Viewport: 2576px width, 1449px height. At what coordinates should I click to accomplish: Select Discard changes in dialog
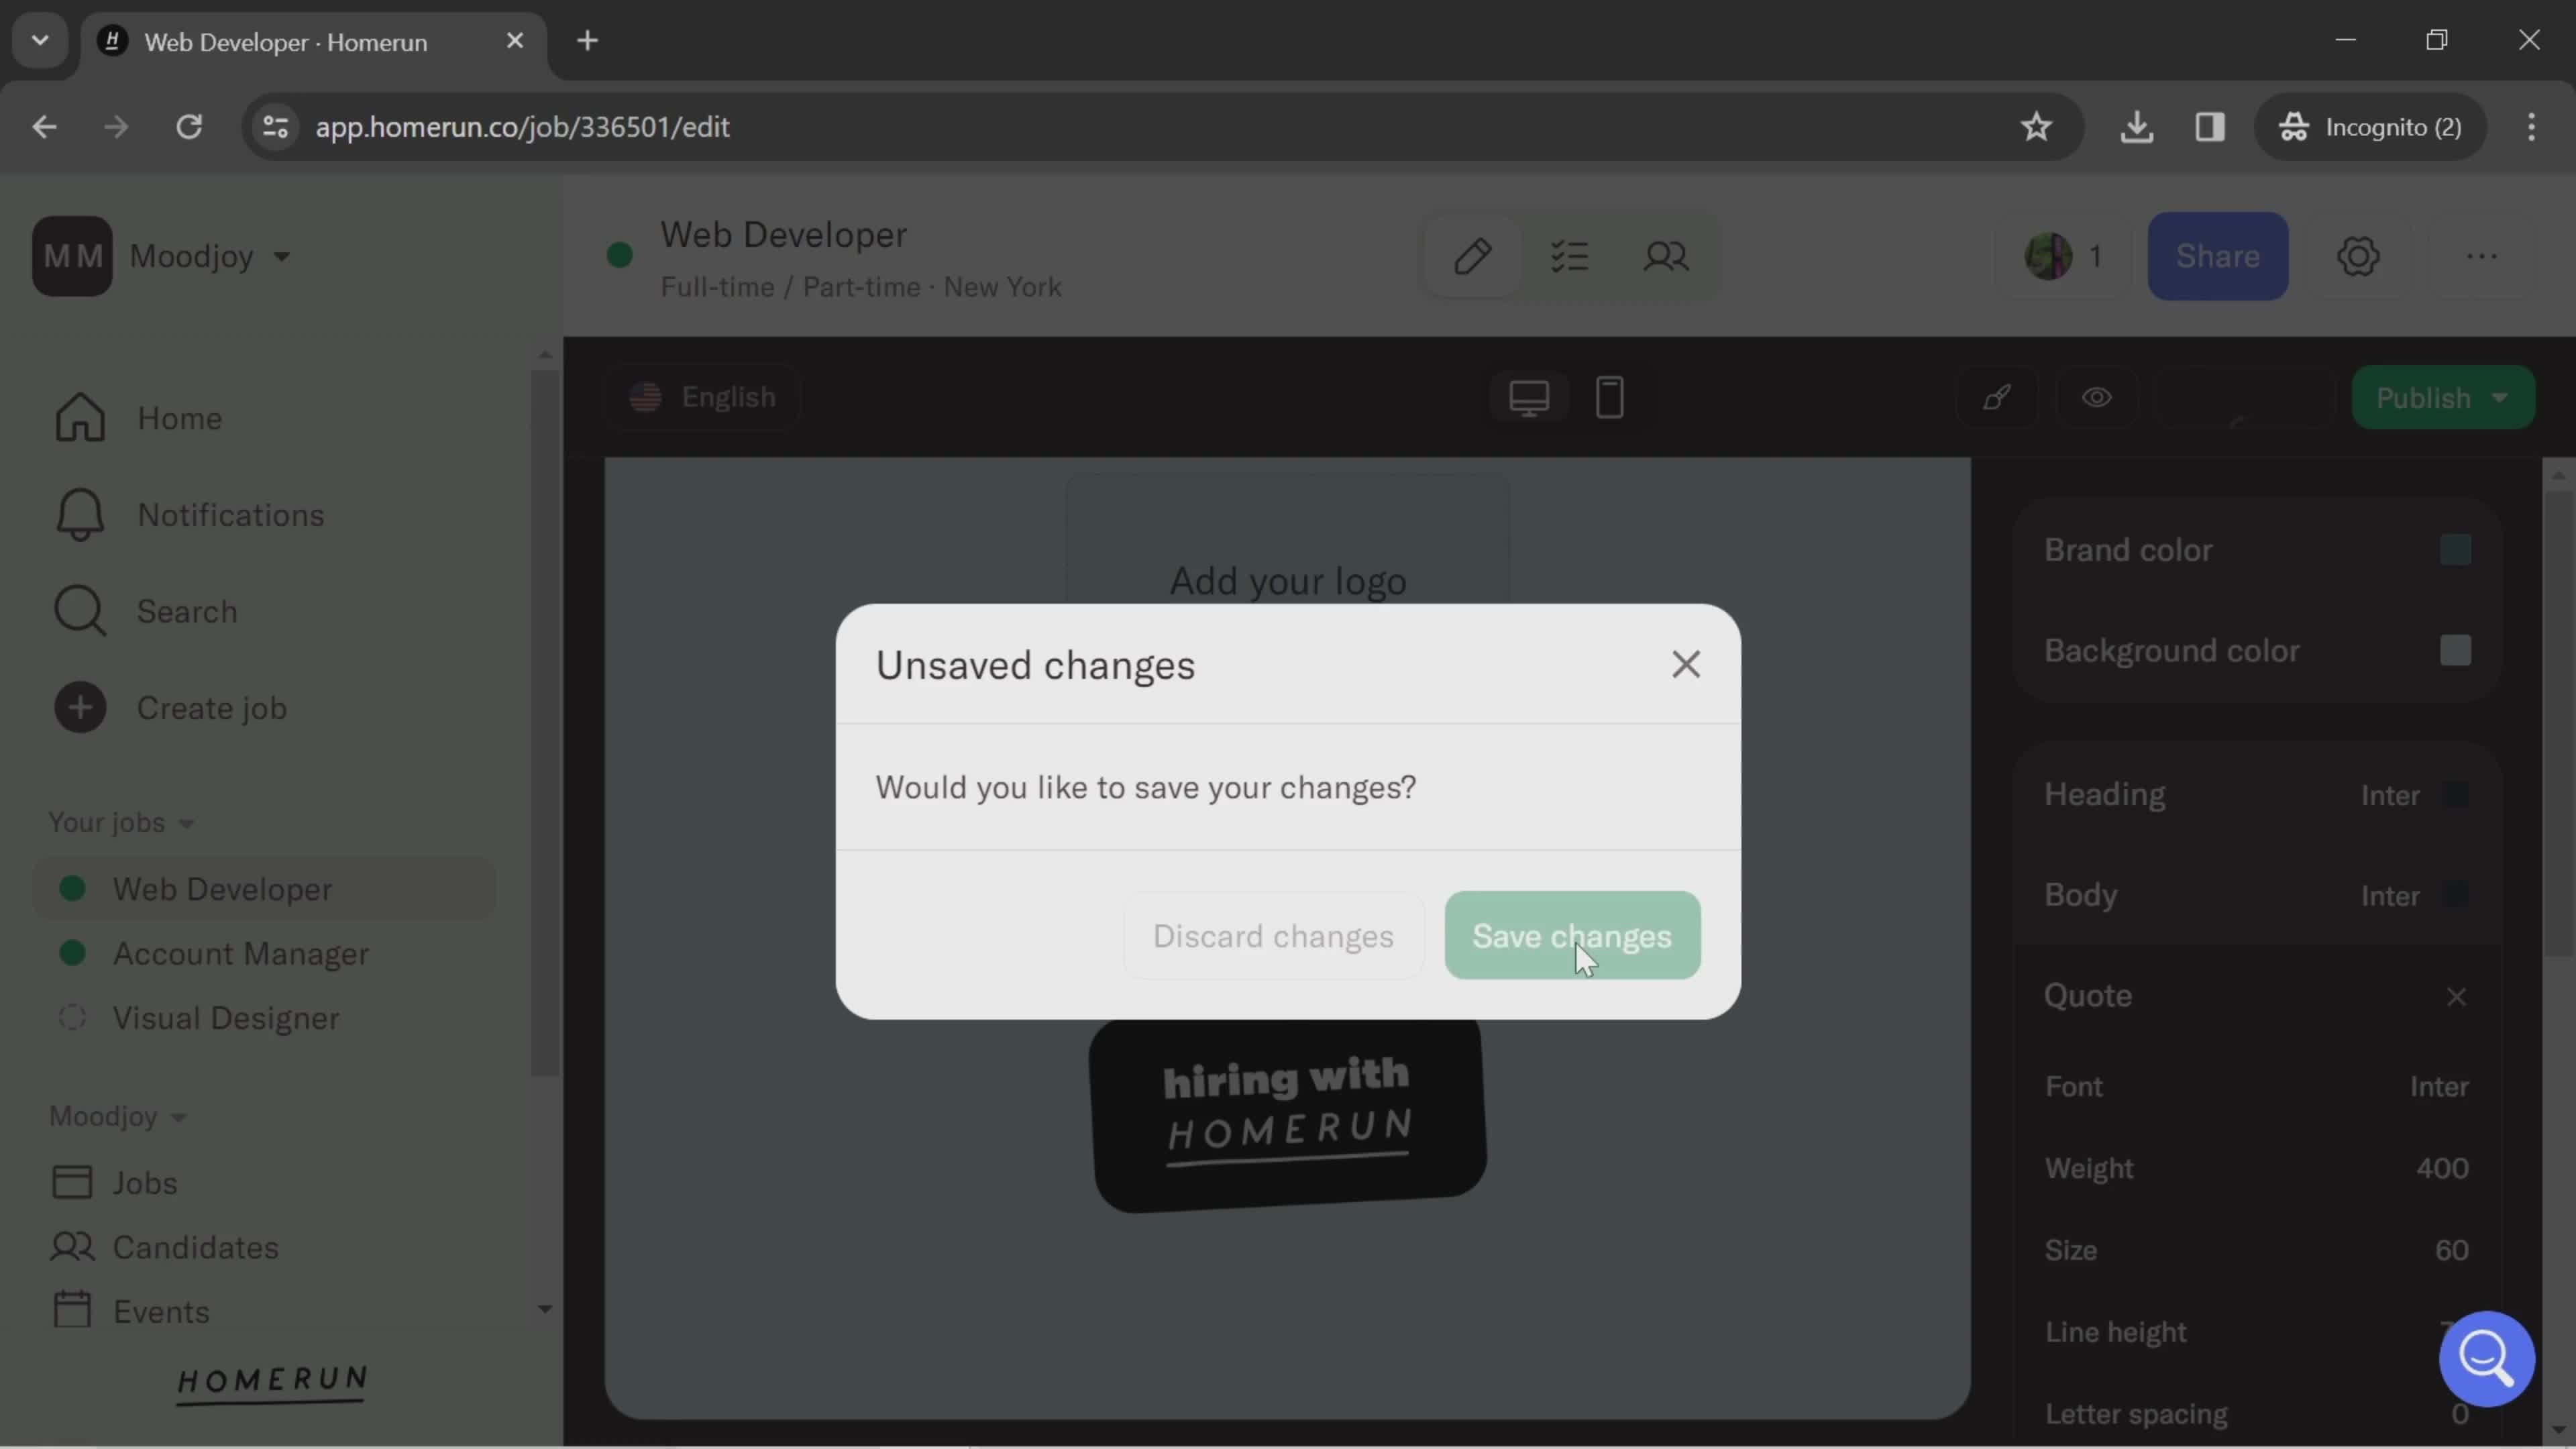[x=1272, y=934]
